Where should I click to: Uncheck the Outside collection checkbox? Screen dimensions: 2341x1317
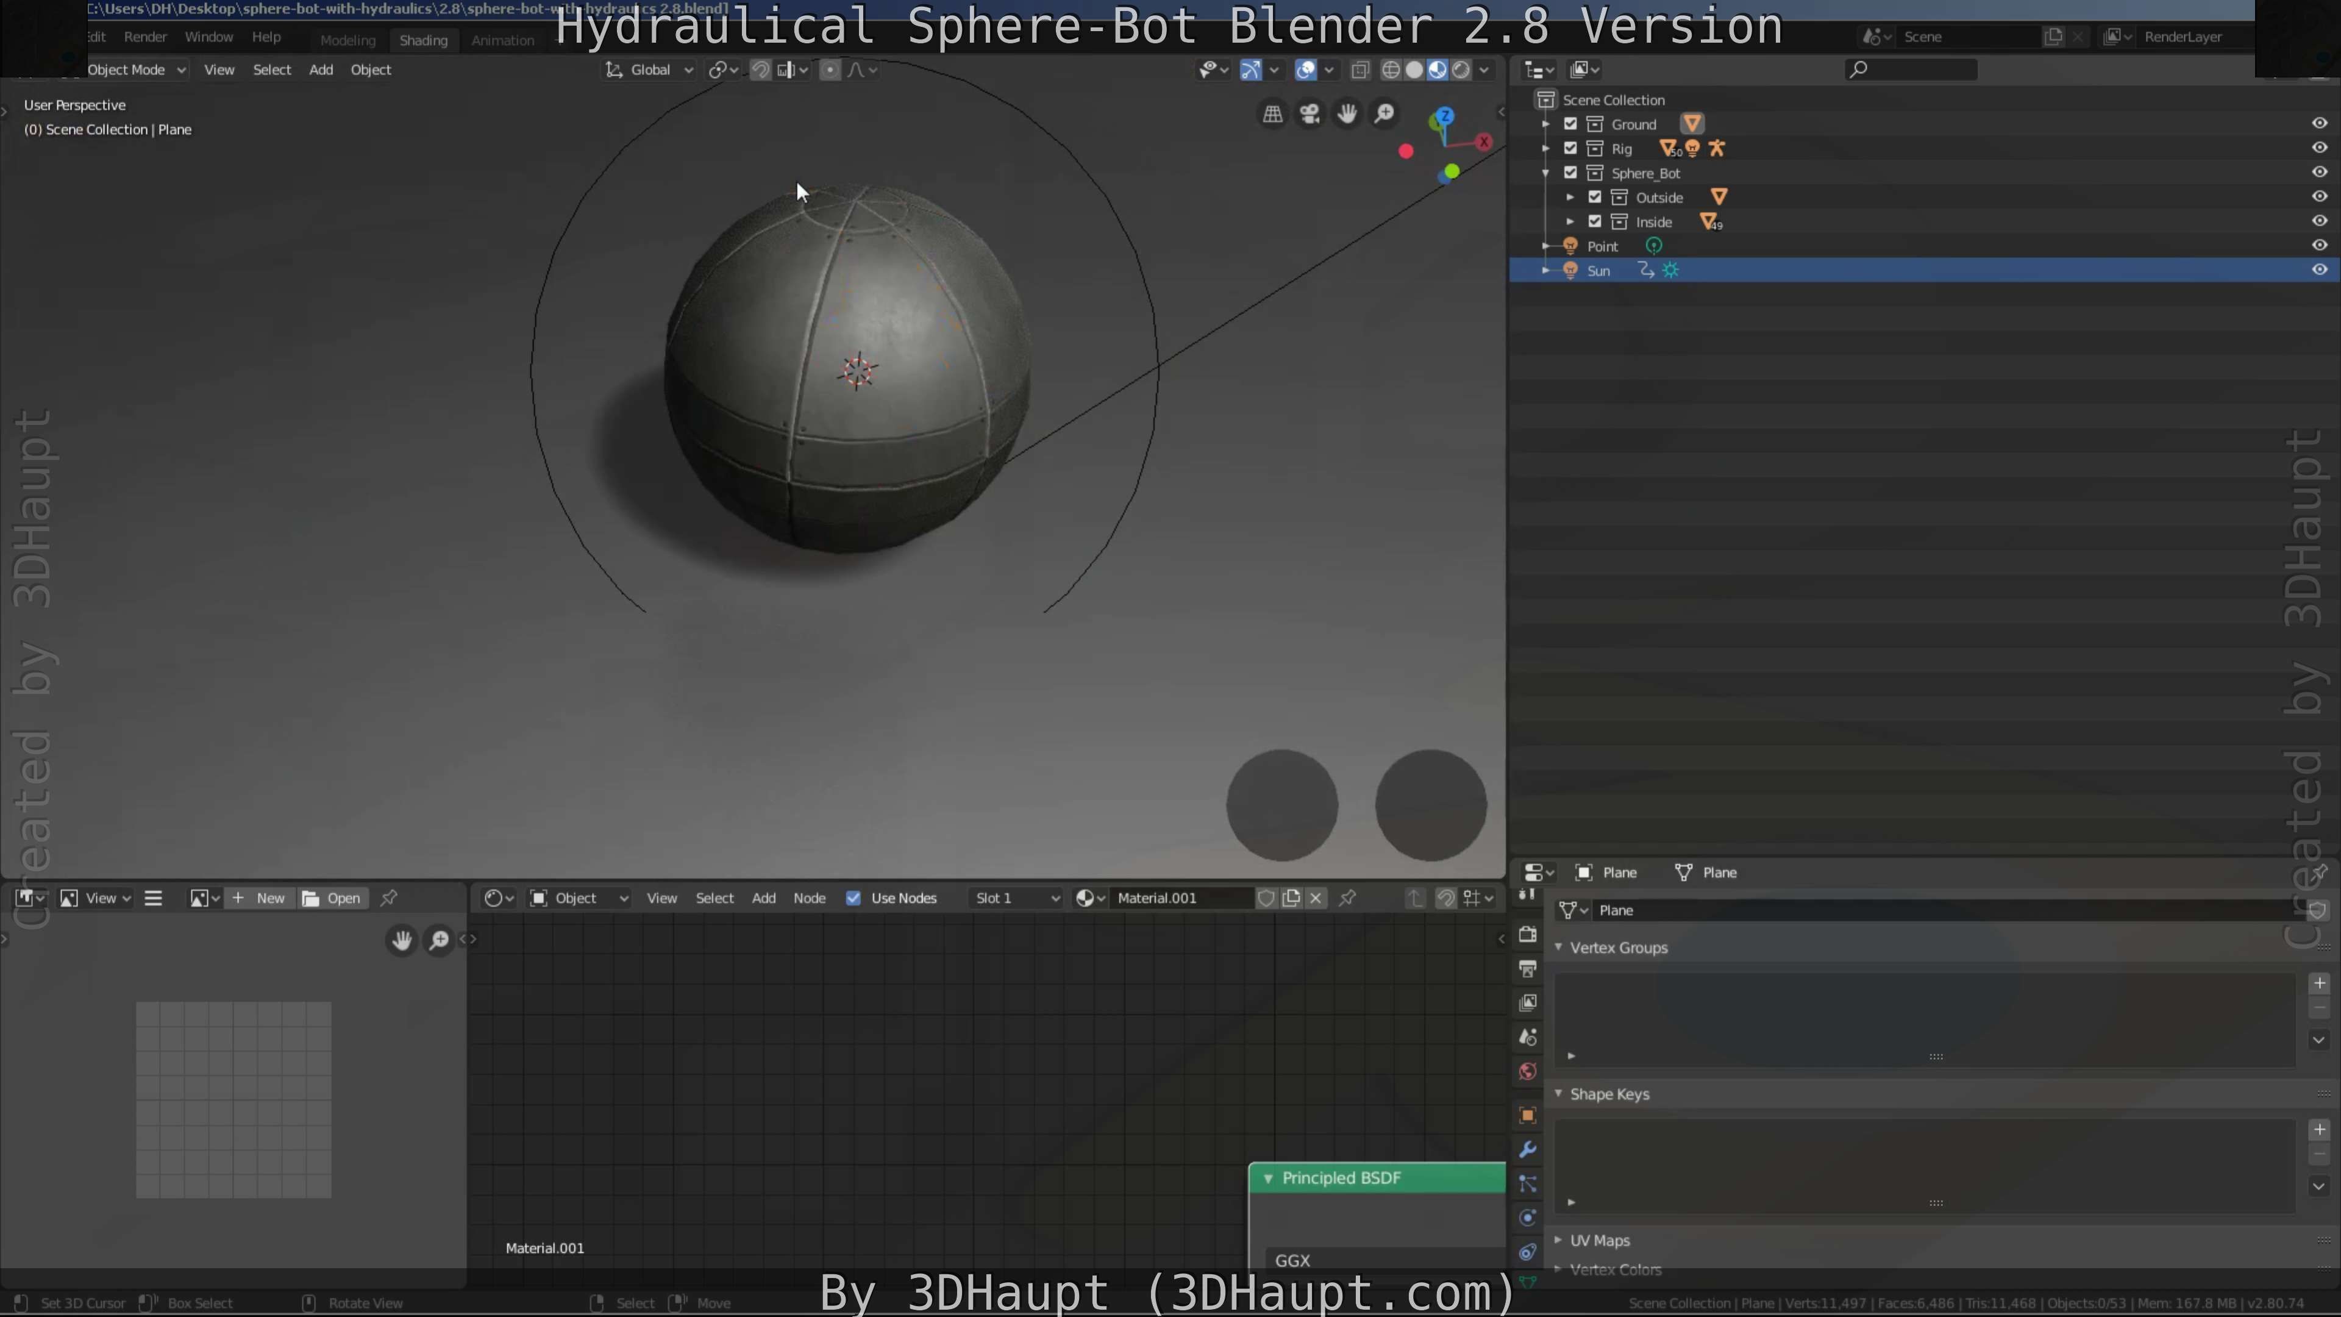pos(1595,197)
